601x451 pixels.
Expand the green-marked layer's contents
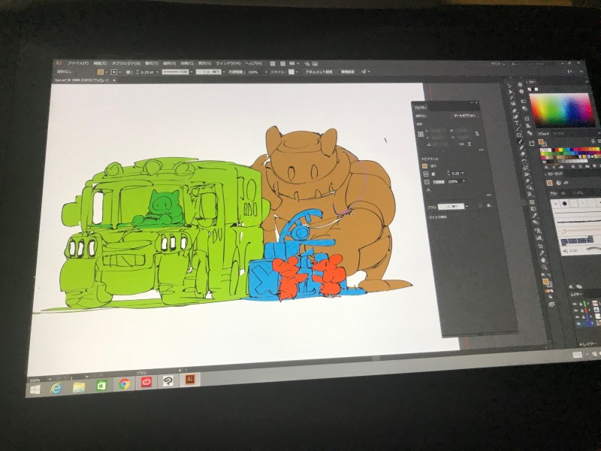point(588,304)
